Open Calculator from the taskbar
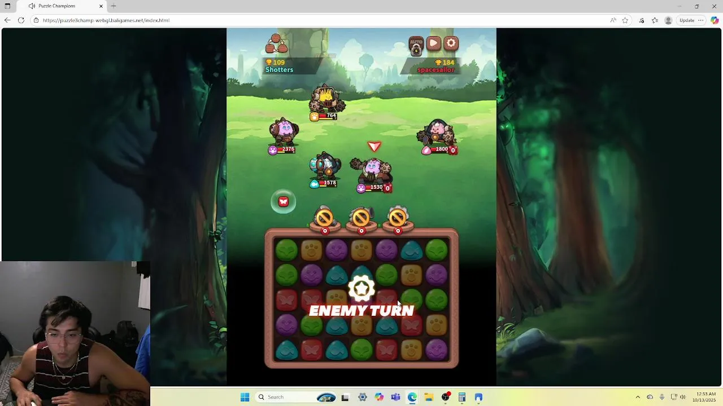 click(462, 397)
